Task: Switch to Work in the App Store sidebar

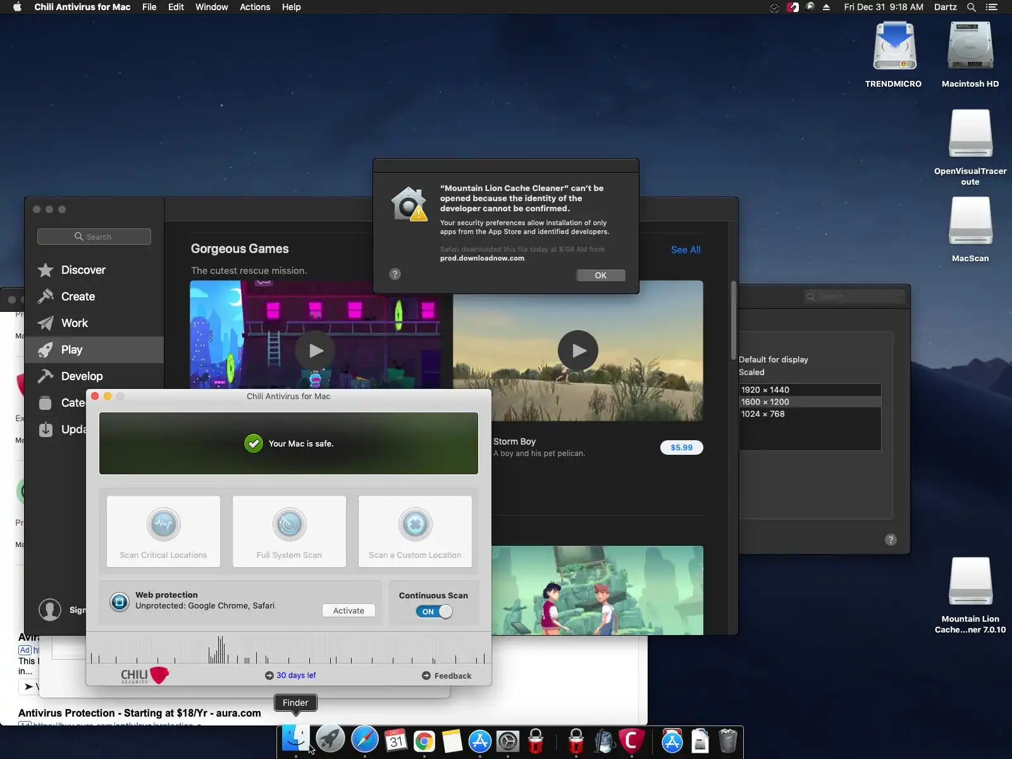Action: pyautogui.click(x=94, y=323)
